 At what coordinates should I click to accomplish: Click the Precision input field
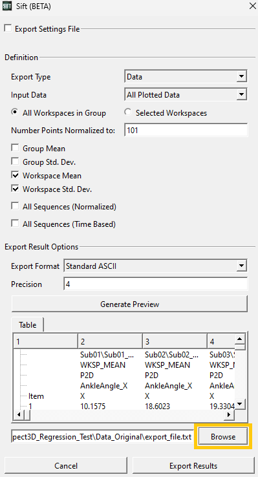[x=155, y=284]
